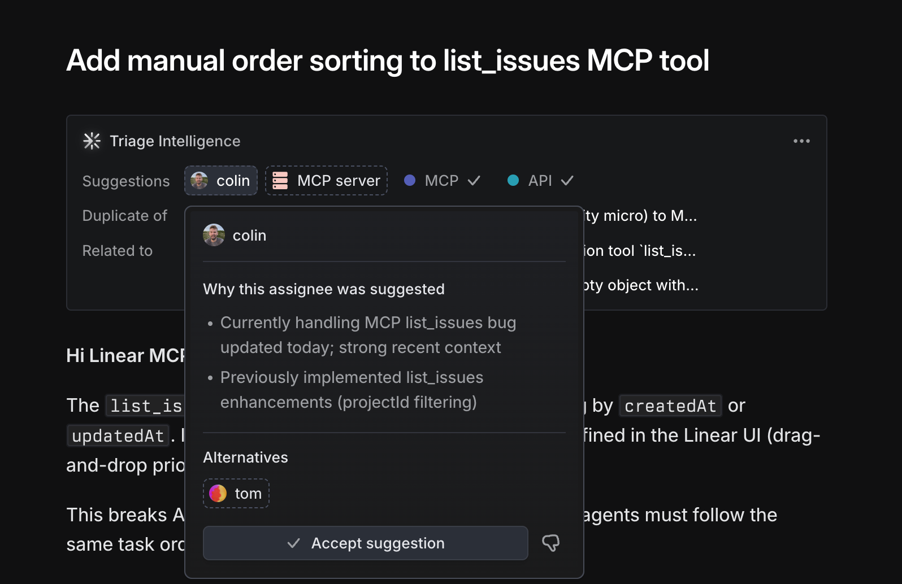
Task: Click the purple dot beside the MCP label
Action: pyautogui.click(x=410, y=180)
